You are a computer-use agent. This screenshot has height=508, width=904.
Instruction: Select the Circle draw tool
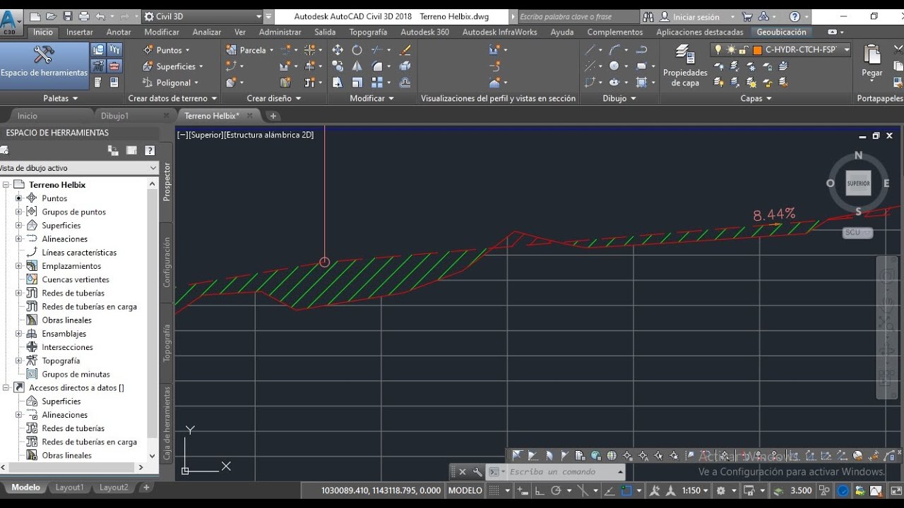[614, 66]
